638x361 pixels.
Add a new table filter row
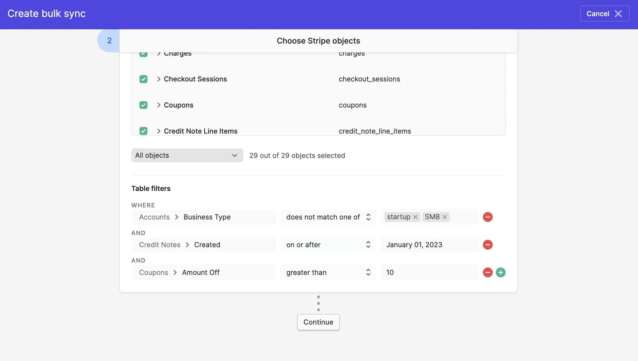tap(500, 272)
